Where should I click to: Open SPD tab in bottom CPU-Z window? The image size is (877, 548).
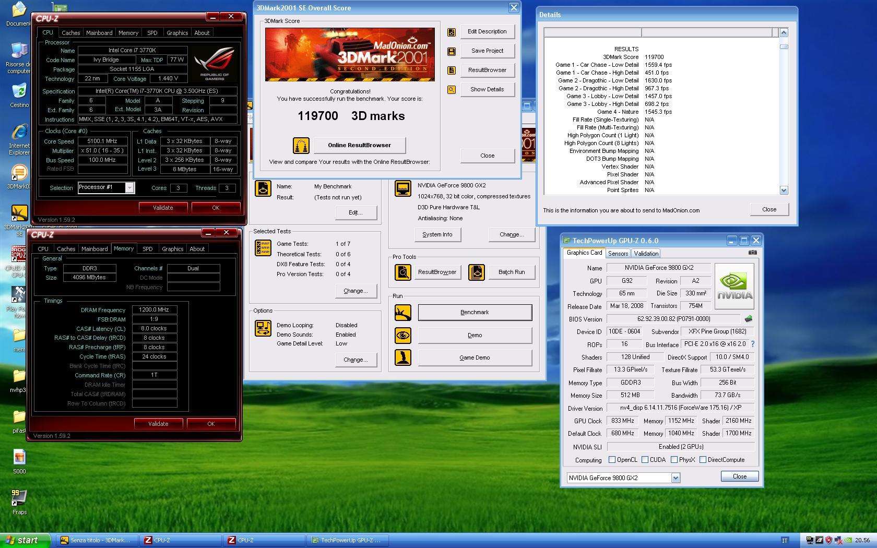coord(148,249)
